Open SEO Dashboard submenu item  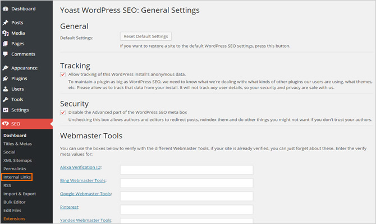15,136
